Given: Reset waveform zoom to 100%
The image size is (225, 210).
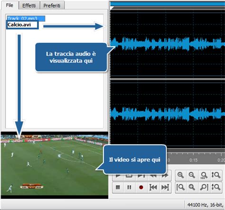Looking at the screenshot, I should [204, 175].
